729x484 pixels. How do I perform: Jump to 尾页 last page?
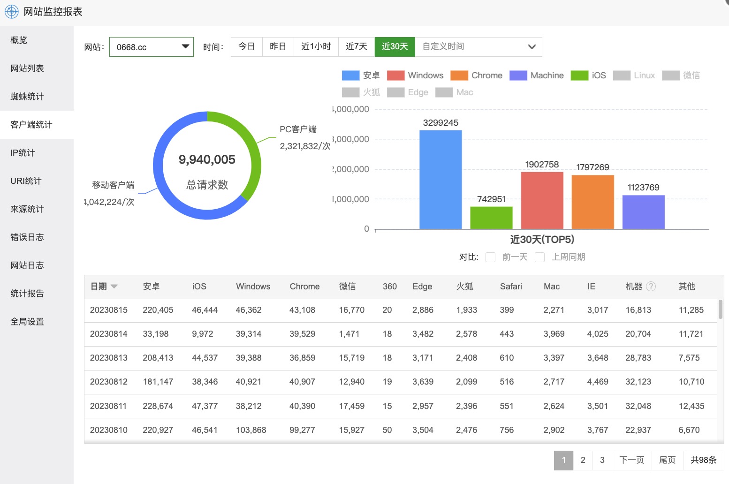[667, 460]
